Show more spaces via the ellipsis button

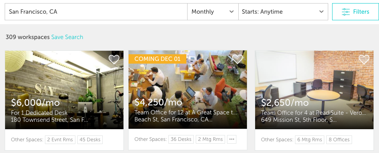(x=232, y=139)
